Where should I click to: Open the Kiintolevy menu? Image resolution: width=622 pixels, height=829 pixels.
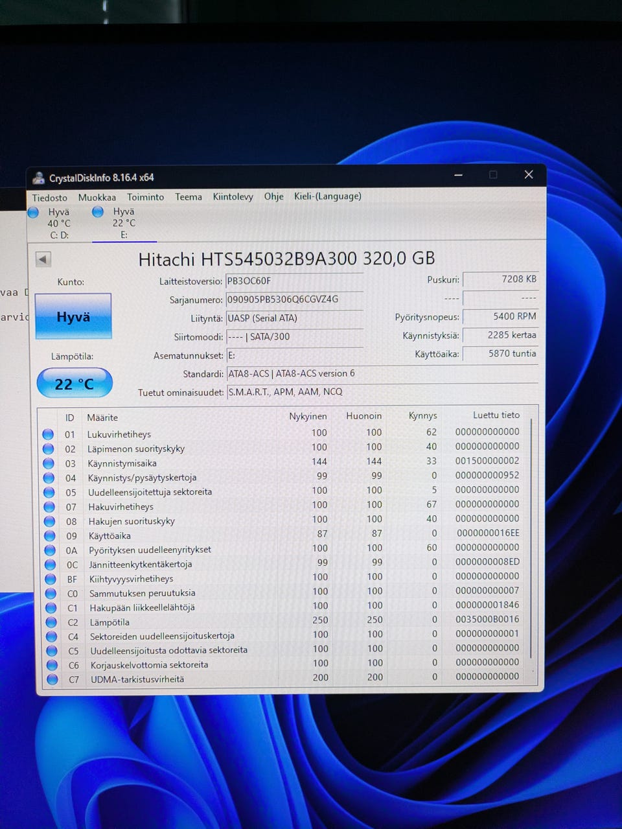(233, 196)
